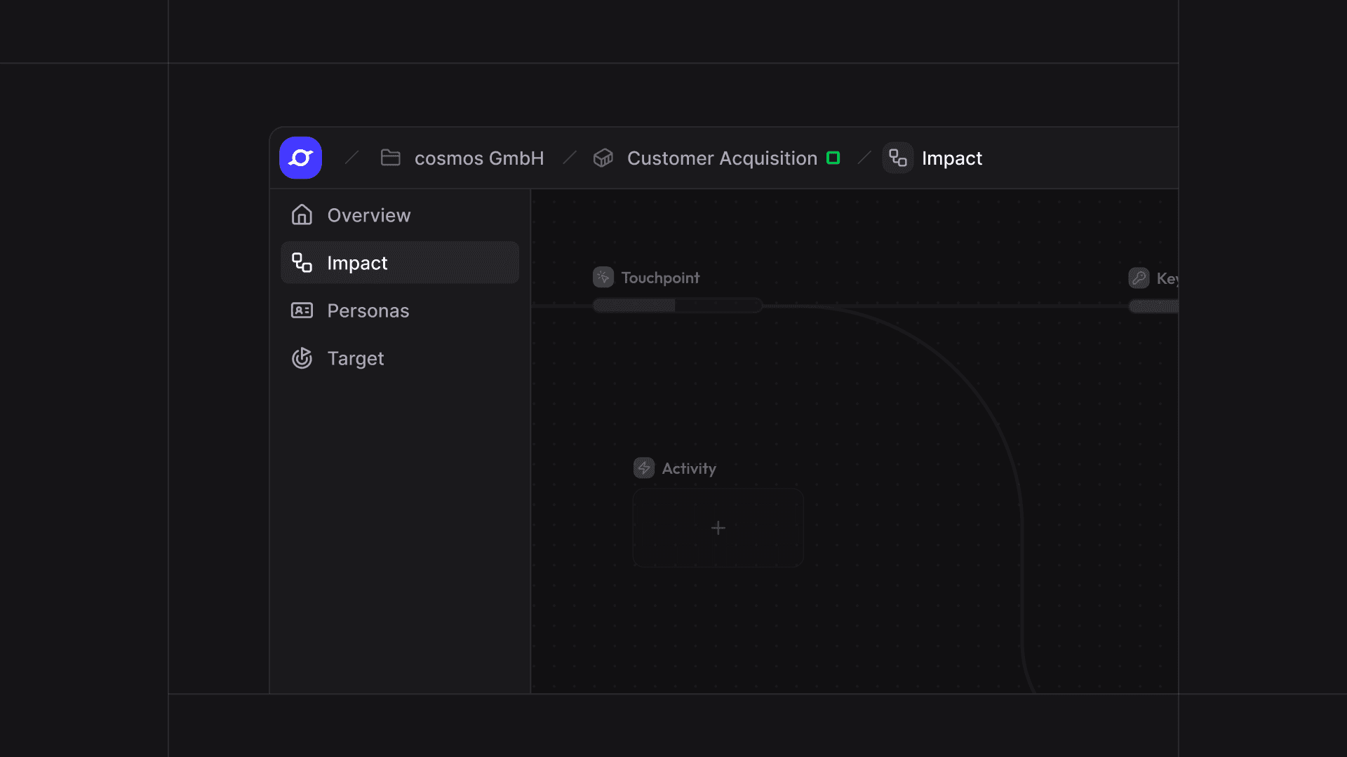Click the green status square indicator
Image resolution: width=1347 pixels, height=757 pixels.
coord(833,158)
